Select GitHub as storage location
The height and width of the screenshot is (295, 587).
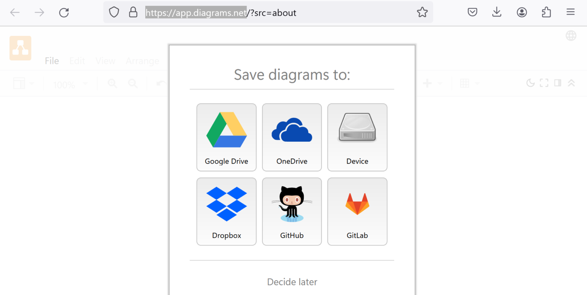tap(292, 211)
